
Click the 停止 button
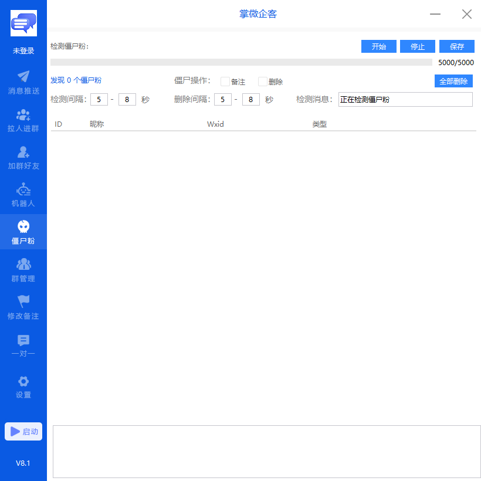click(418, 46)
